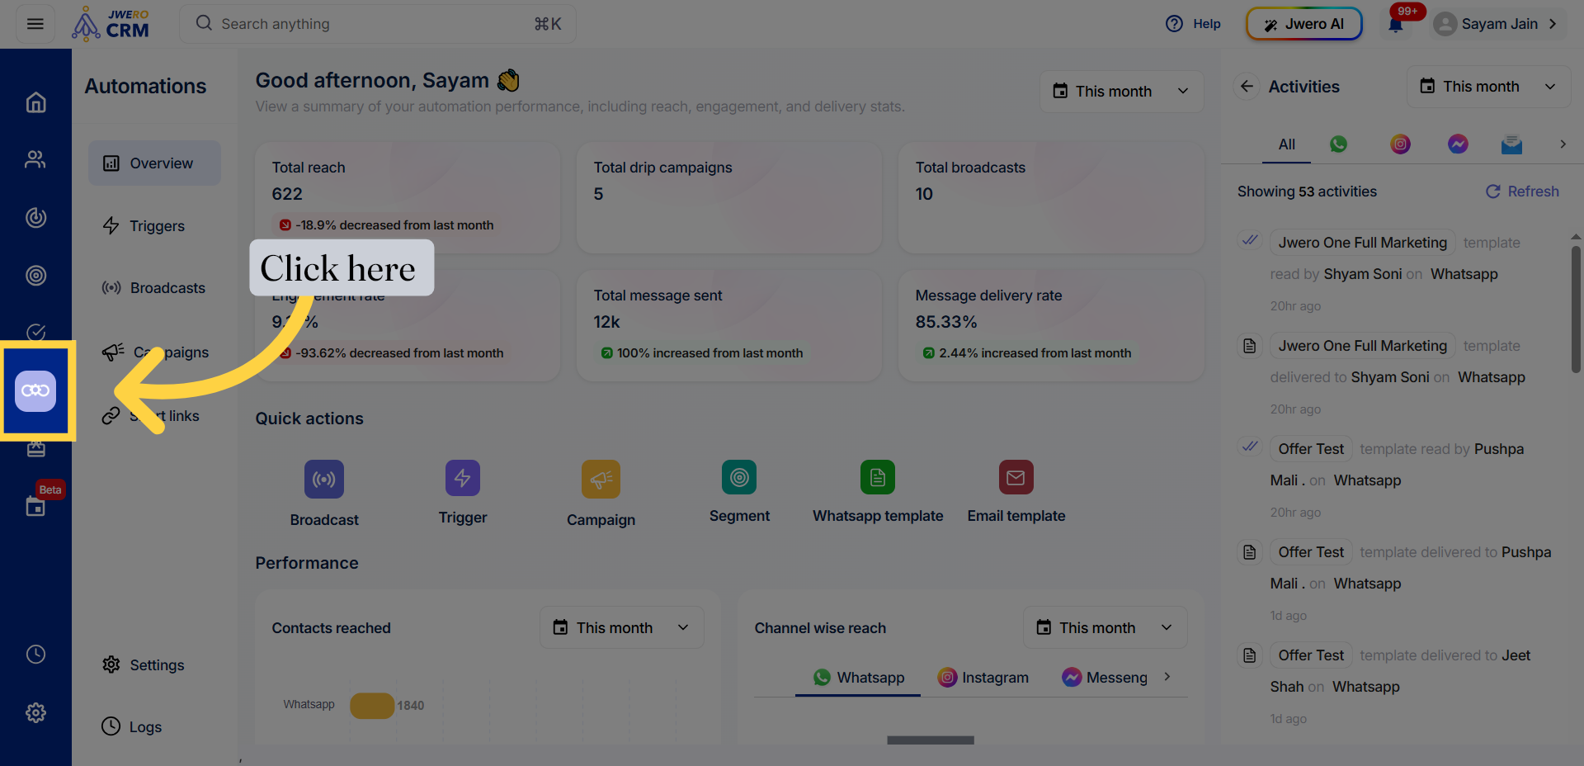Select the Messenger filter in activities panel
This screenshot has height=766, width=1584.
1459,144
